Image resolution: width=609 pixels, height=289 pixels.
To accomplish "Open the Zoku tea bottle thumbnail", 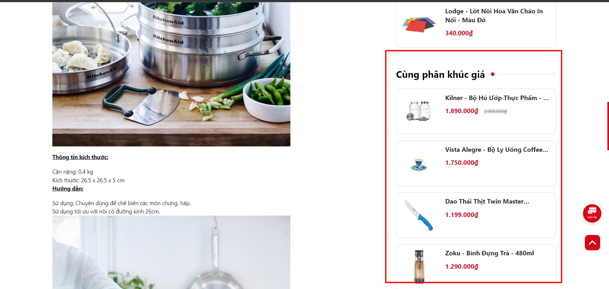I will tap(419, 266).
